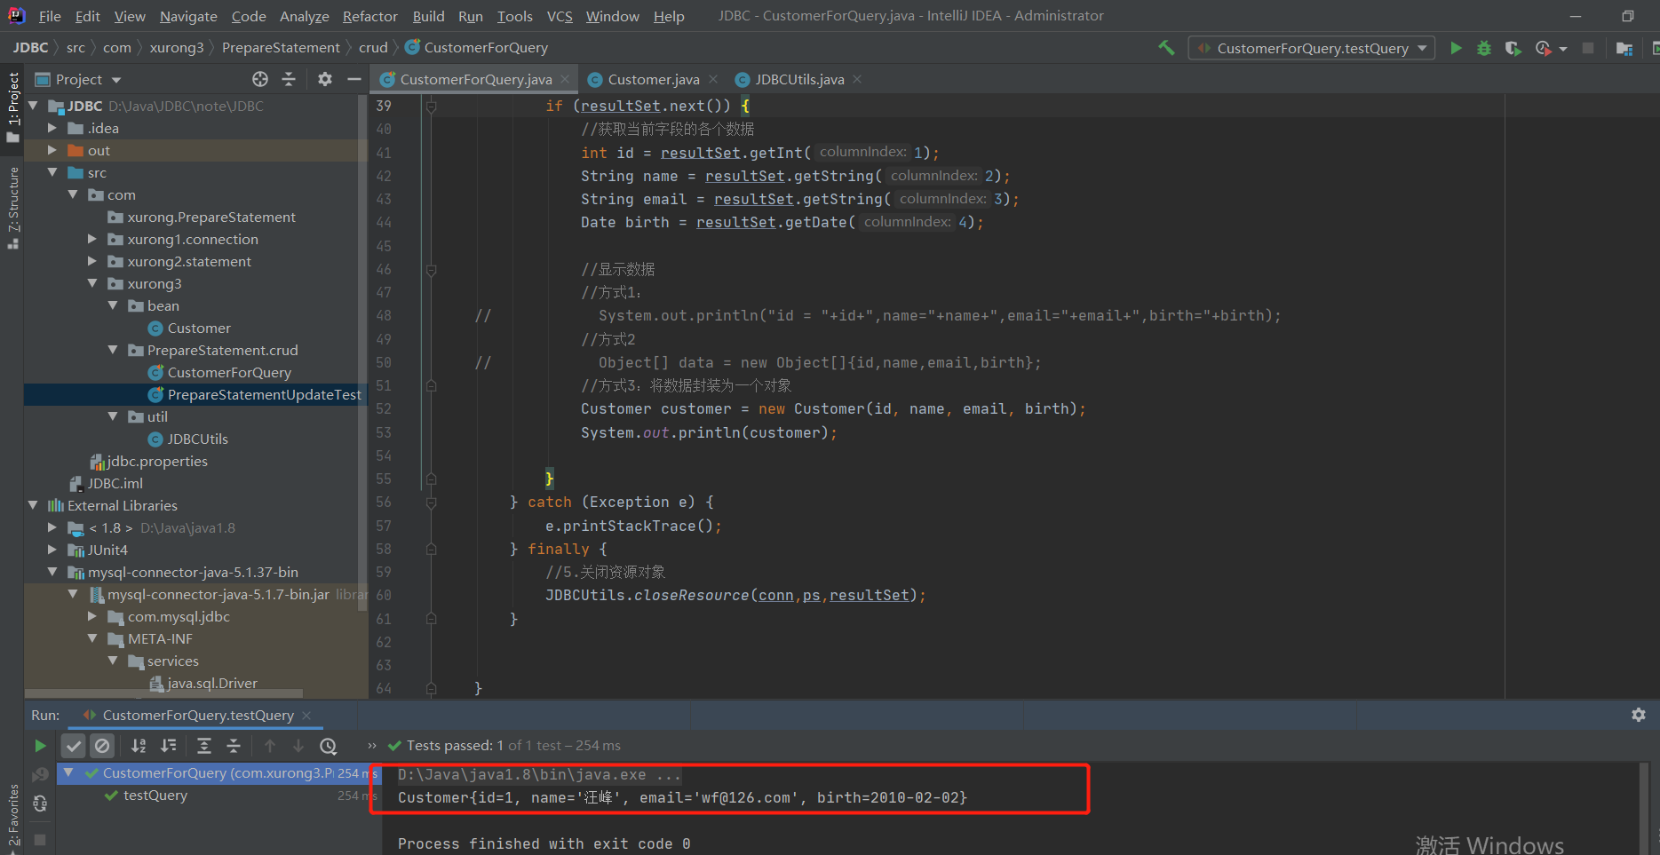This screenshot has height=855, width=1660.
Task: Sort tests alphabetically
Action: [x=139, y=746]
